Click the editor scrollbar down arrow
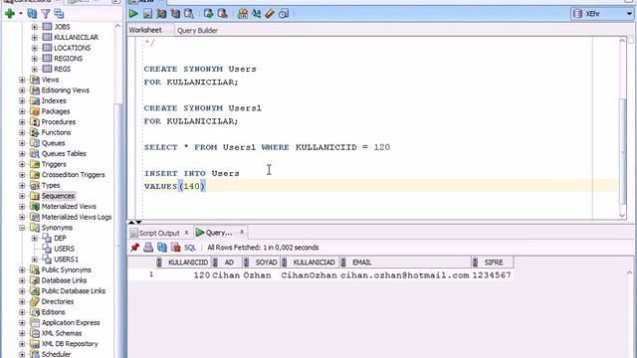Viewport: 637px width, 358px height. click(622, 215)
